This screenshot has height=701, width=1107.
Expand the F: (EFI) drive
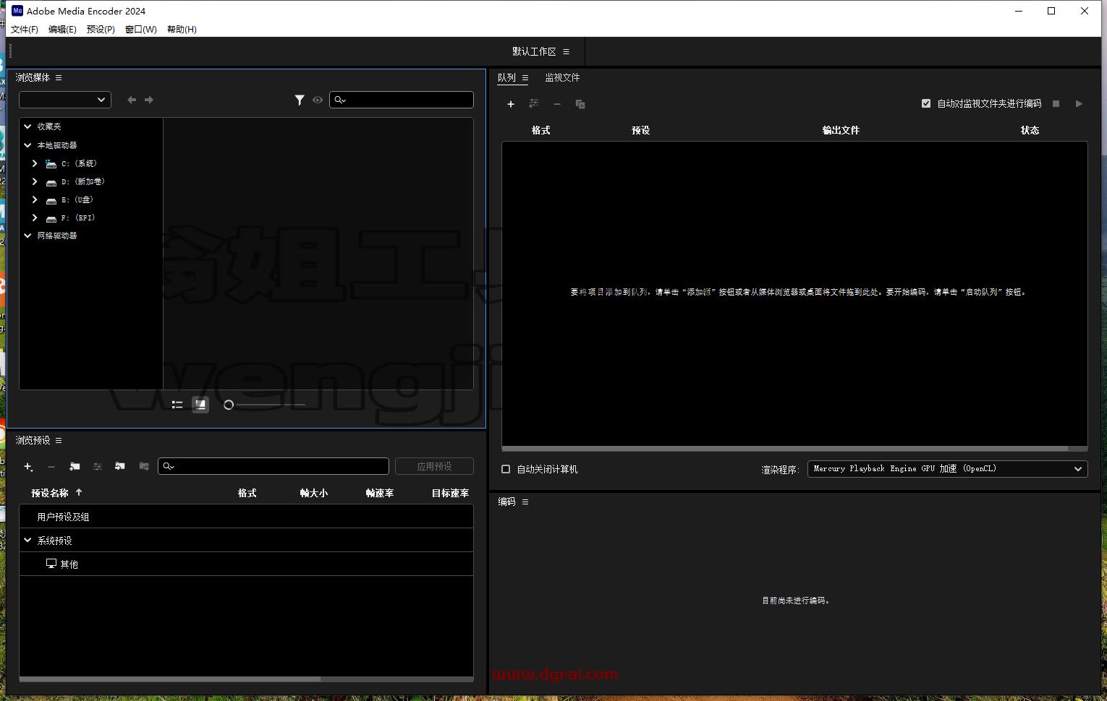(x=35, y=218)
